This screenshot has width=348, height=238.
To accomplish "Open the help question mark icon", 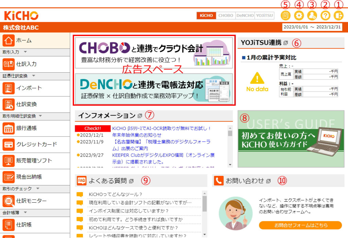I will click(325, 16).
